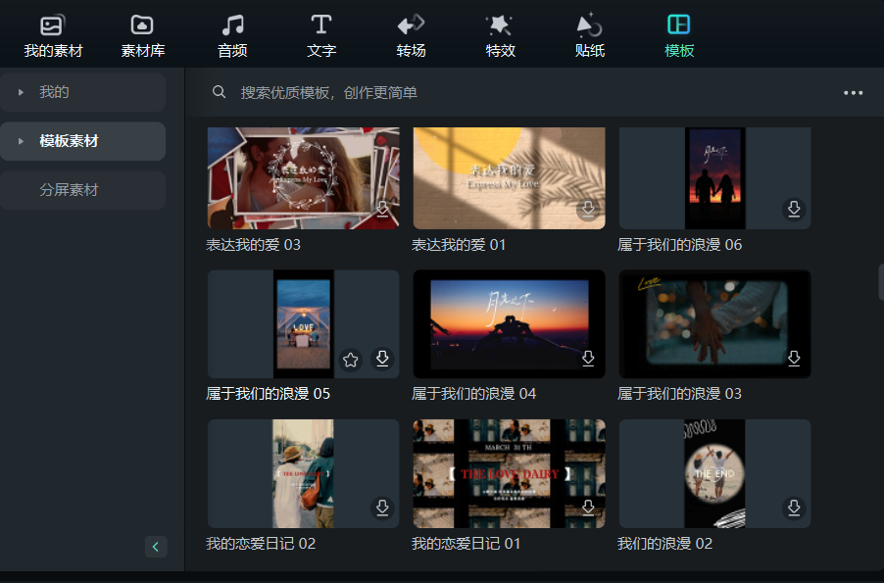Open the 我的素材 media panel
Viewport: 884px width, 583px height.
pyautogui.click(x=53, y=35)
